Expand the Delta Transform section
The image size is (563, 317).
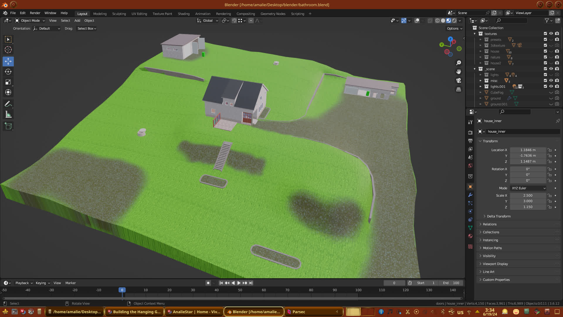pos(498,216)
